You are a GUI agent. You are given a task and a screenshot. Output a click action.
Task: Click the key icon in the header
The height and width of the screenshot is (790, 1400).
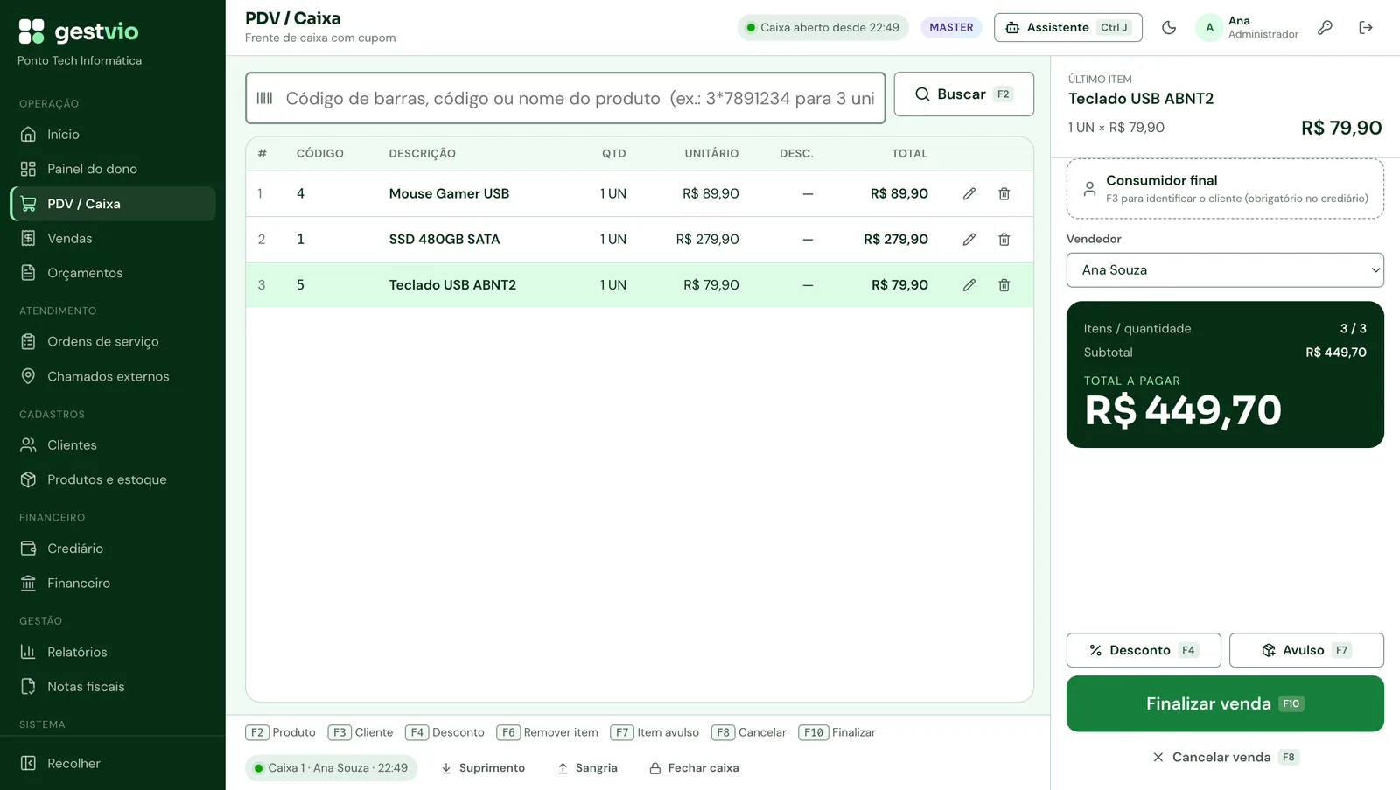pos(1326,28)
